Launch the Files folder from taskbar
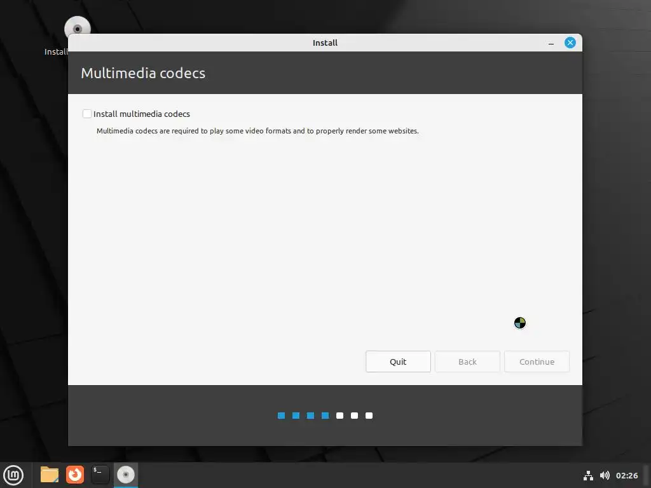This screenshot has width=651, height=488. [x=50, y=475]
